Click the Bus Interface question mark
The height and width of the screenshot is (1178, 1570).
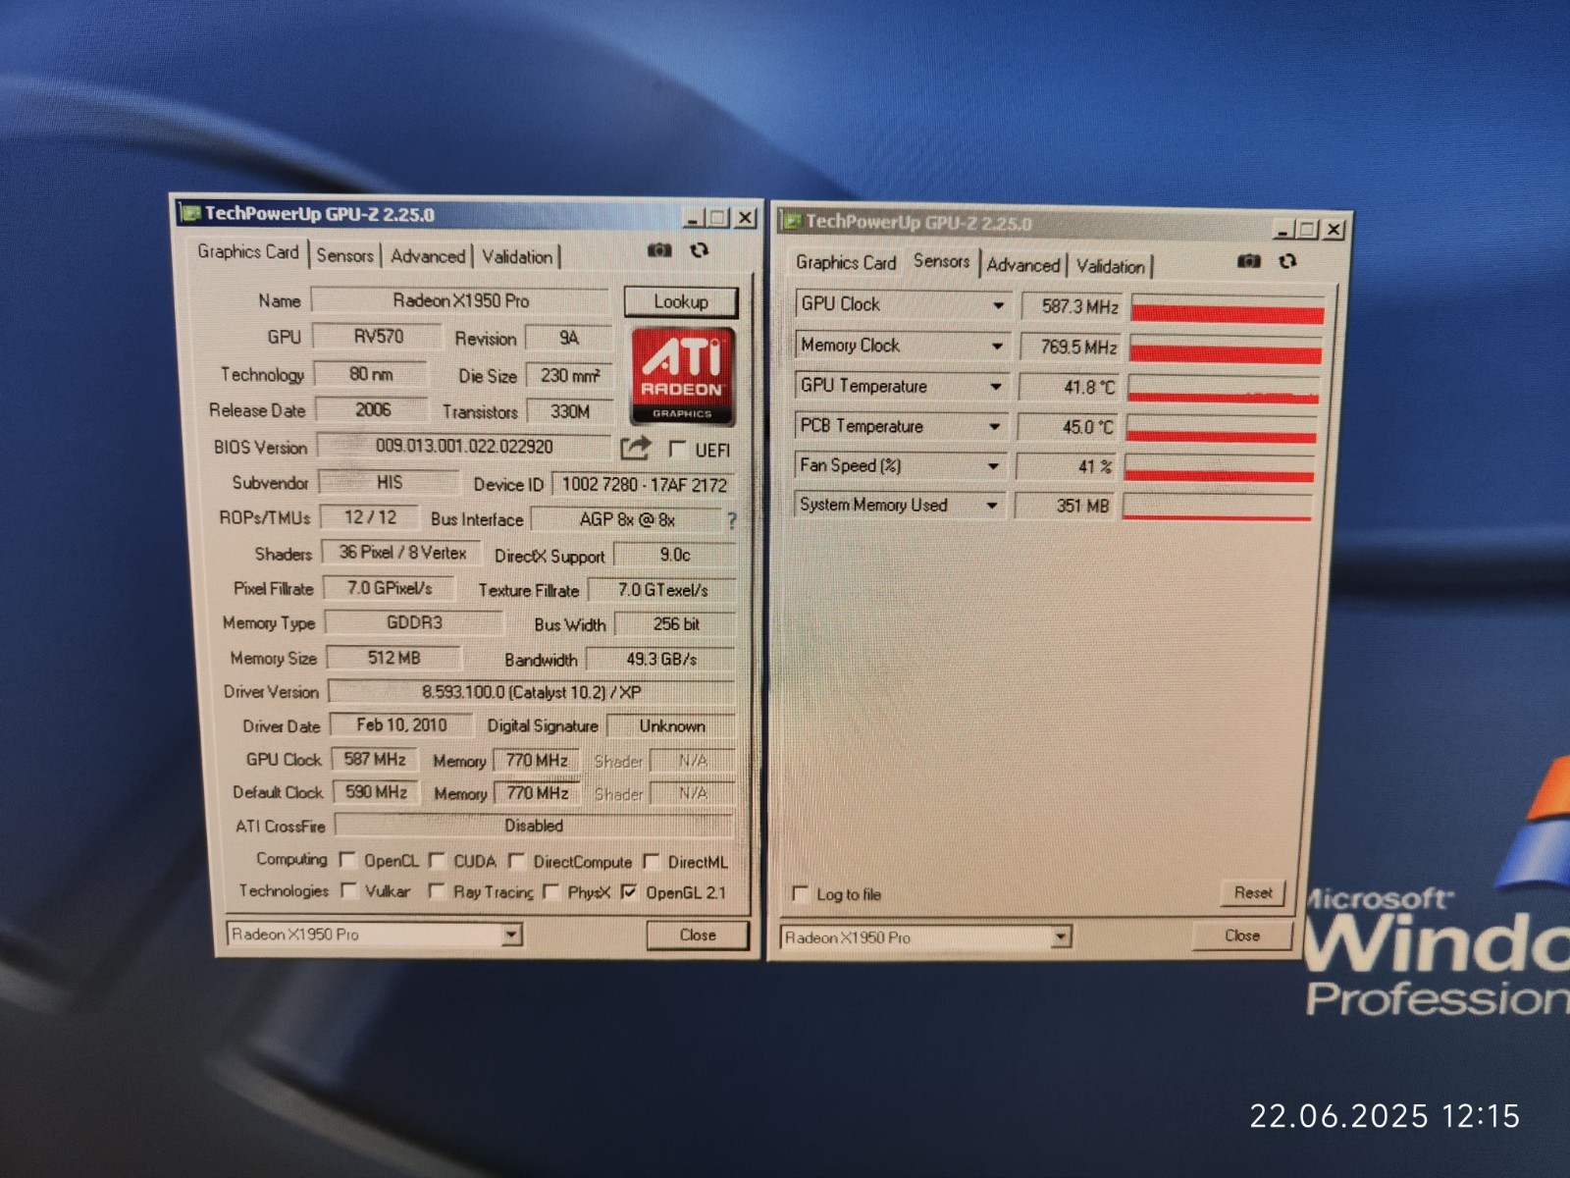tap(731, 520)
